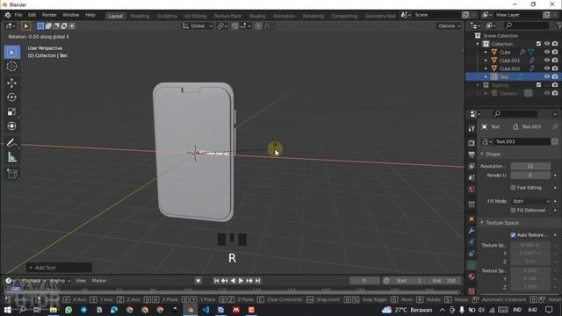Hide Cube in viewport via eye icon
The width and height of the screenshot is (562, 316).
point(547,52)
